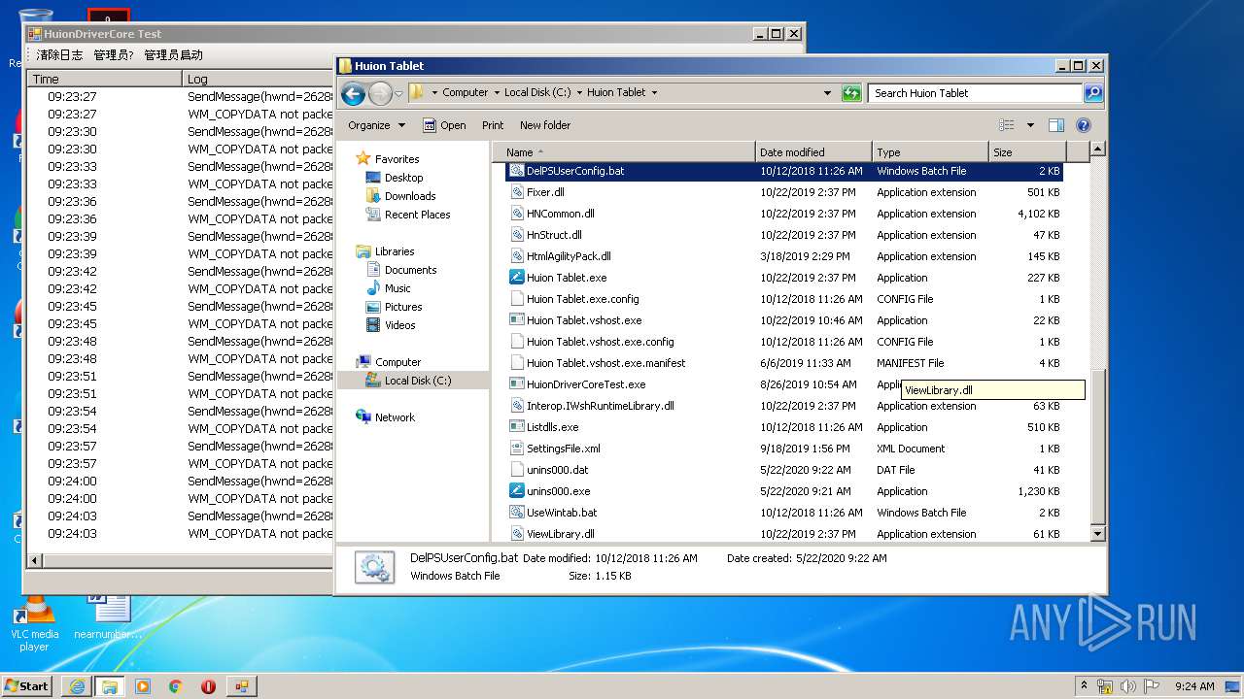1244x699 pixels.
Task: Select Documents library
Action: click(x=410, y=270)
